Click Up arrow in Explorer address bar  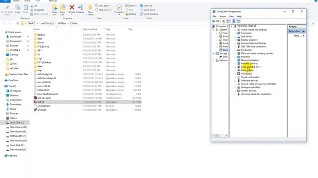pos(17,23)
